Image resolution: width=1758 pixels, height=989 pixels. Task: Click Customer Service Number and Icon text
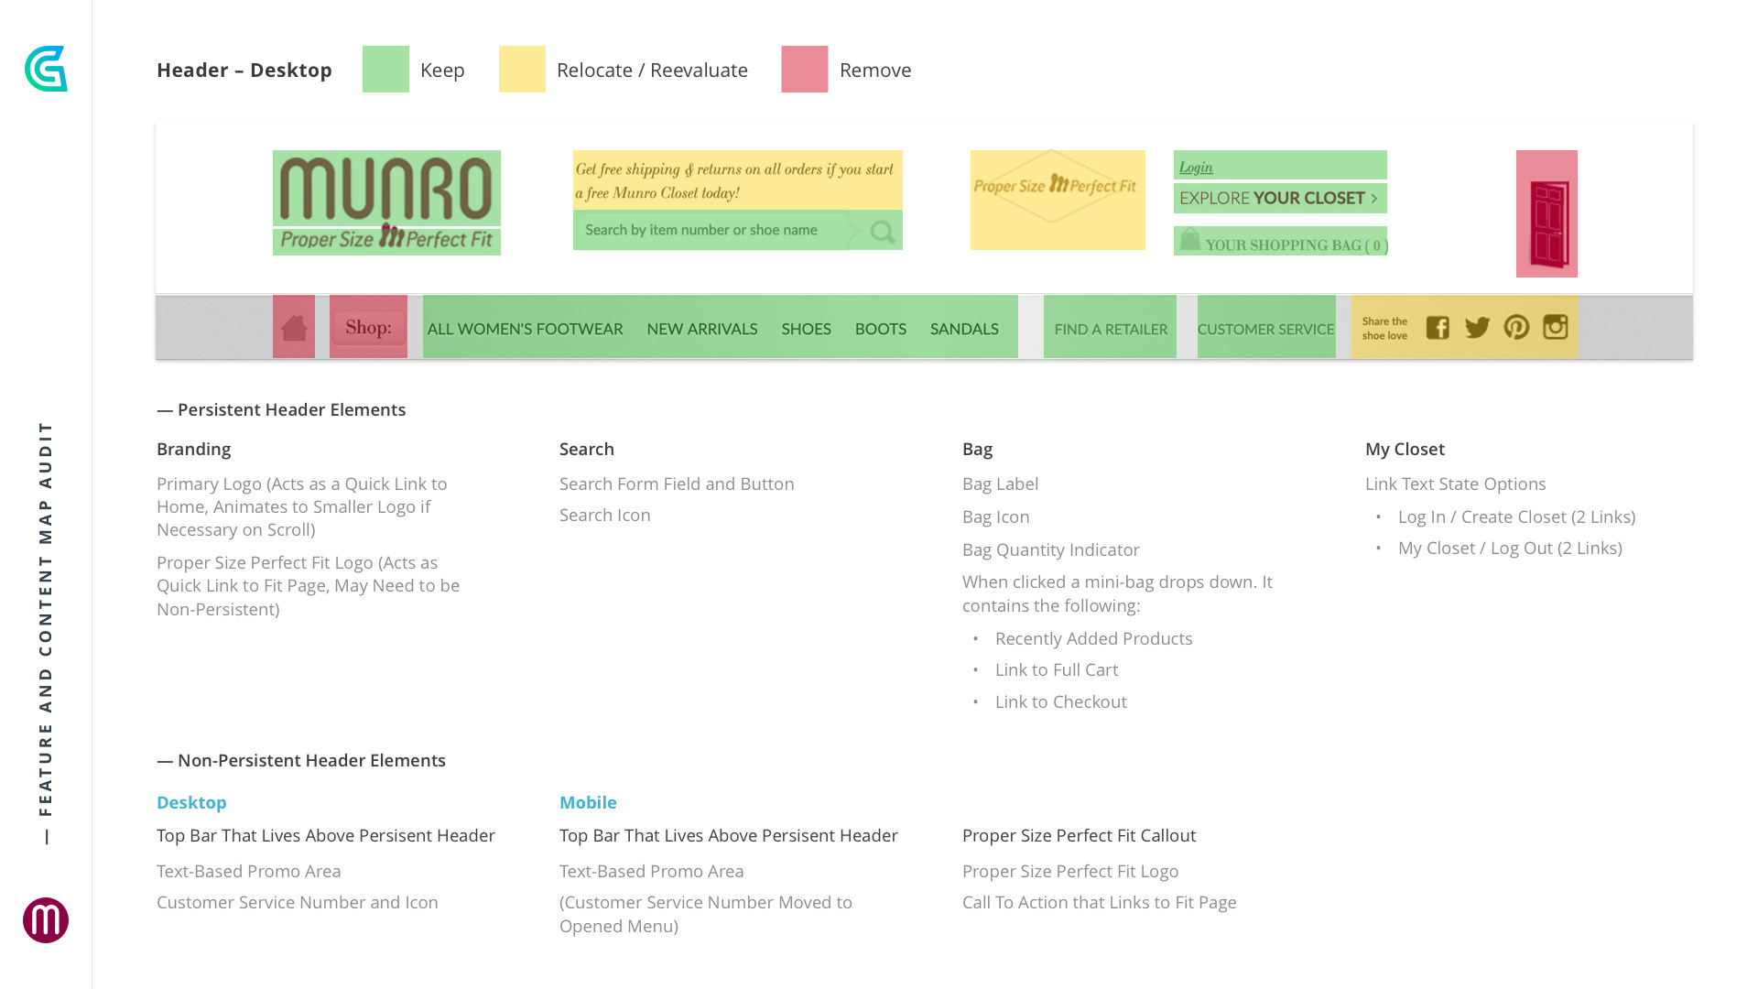298,902
